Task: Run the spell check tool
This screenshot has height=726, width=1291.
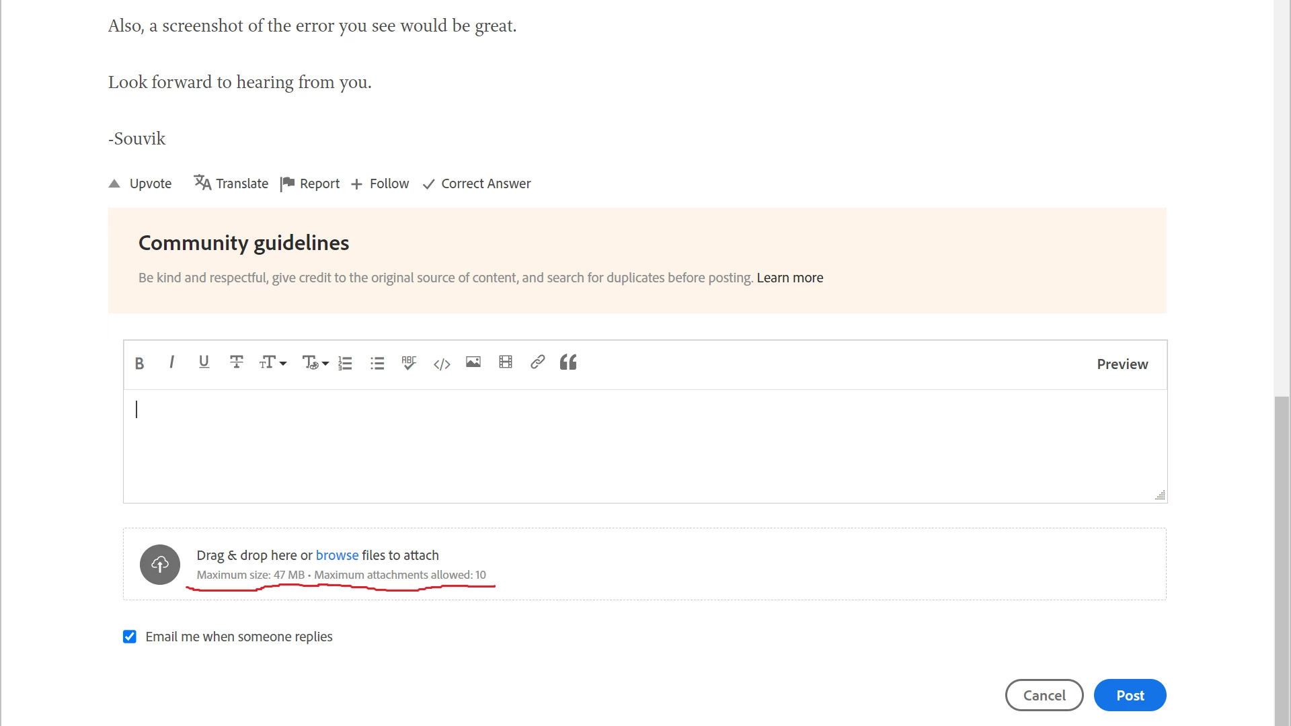Action: pyautogui.click(x=409, y=363)
